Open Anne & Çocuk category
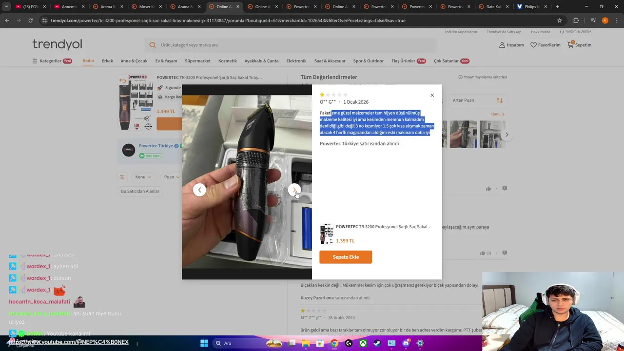 point(134,61)
